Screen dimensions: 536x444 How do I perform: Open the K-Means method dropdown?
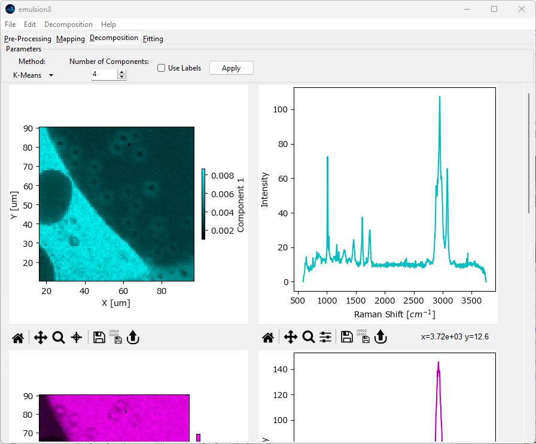tap(33, 75)
